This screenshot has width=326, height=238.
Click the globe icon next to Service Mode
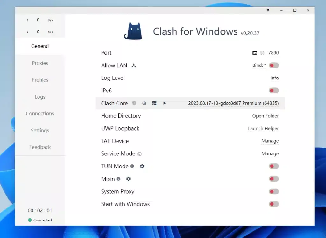click(139, 154)
